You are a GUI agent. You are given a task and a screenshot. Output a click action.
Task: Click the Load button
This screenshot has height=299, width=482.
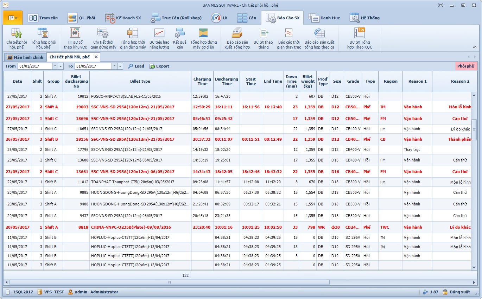point(136,66)
